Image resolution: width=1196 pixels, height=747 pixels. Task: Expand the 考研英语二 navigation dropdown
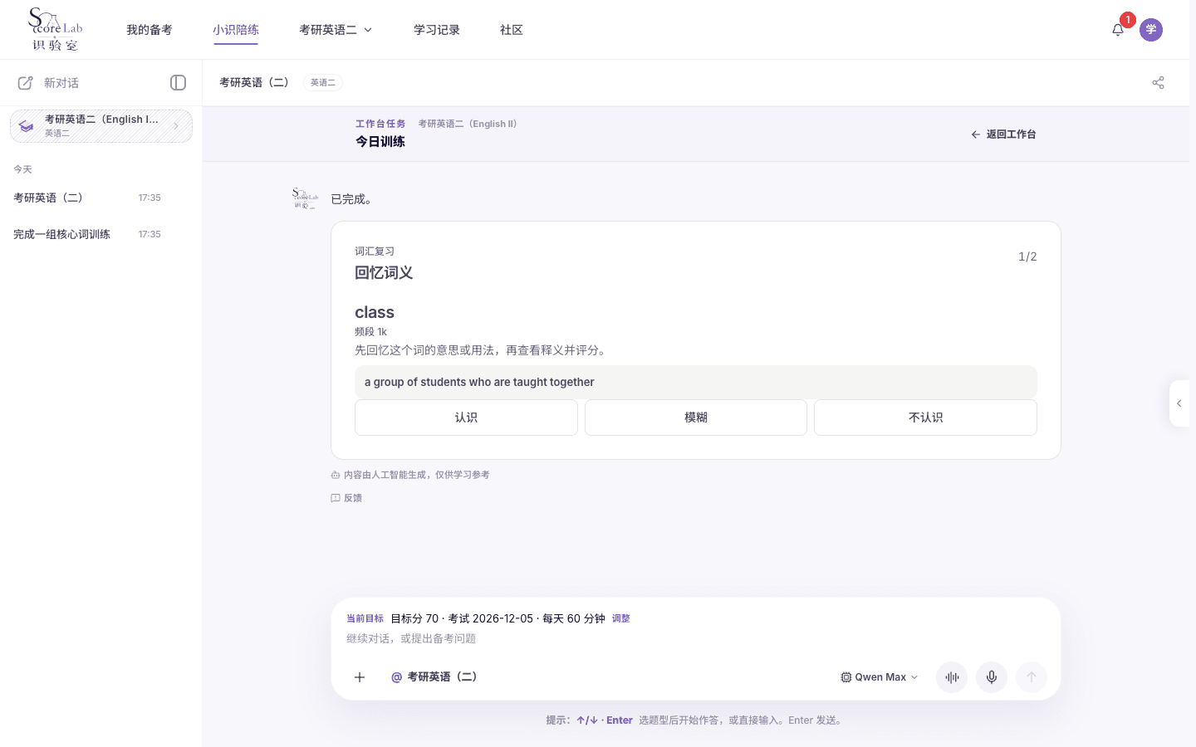(x=336, y=30)
